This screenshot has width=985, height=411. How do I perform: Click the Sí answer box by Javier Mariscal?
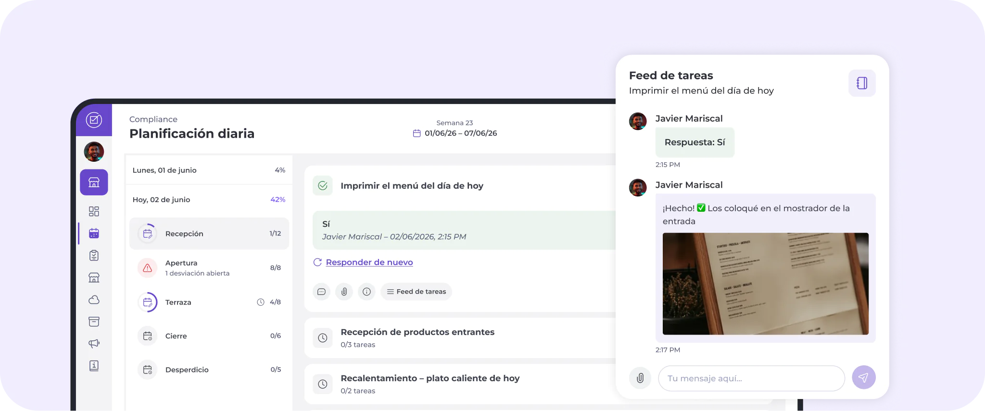pos(464,230)
